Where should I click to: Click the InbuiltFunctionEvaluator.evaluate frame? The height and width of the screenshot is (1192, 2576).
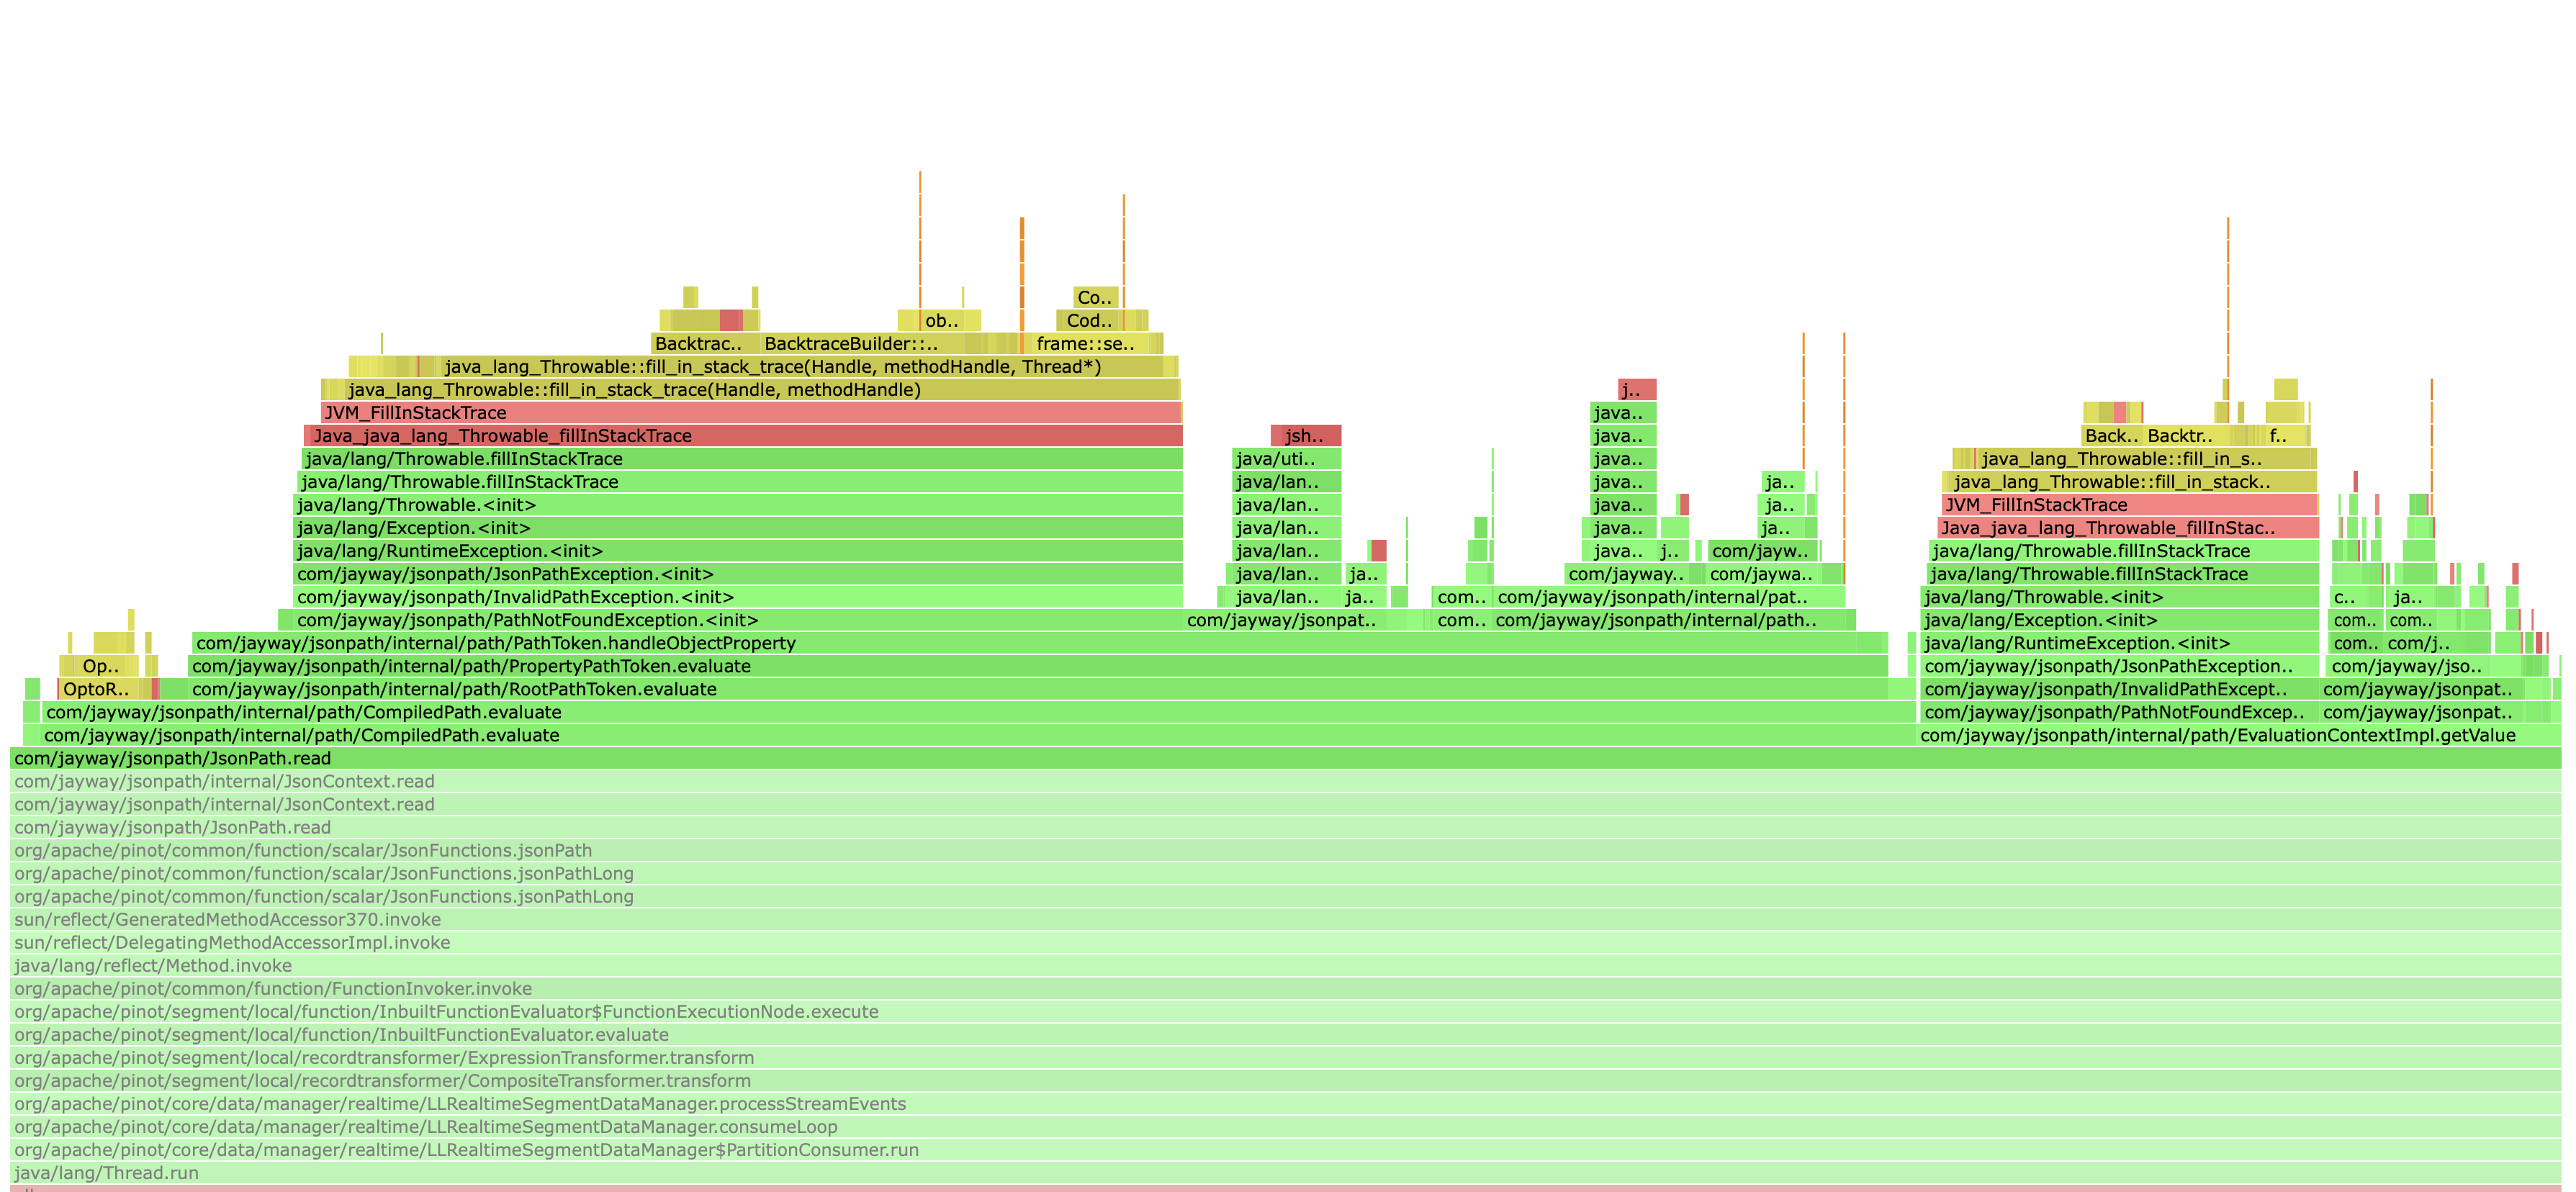(1285, 1035)
